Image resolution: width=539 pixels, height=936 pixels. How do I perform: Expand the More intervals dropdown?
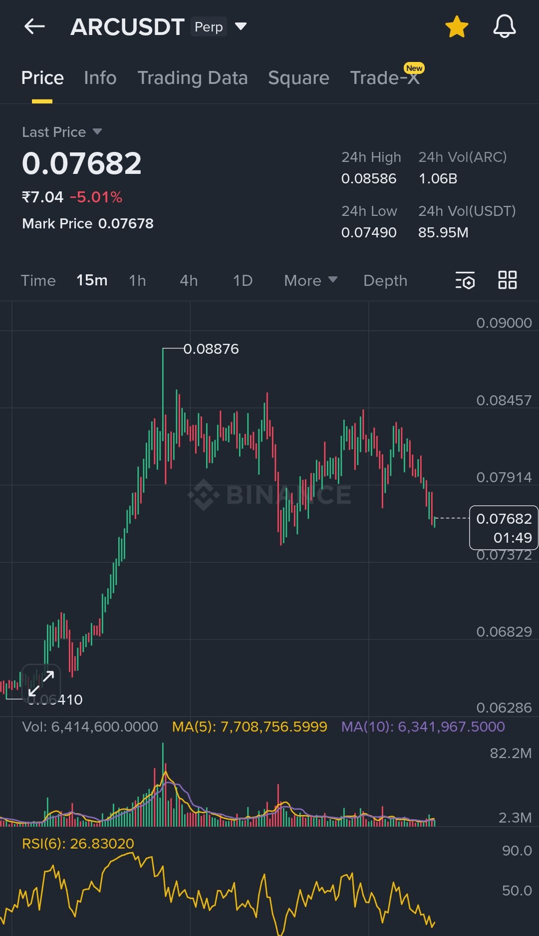[311, 280]
